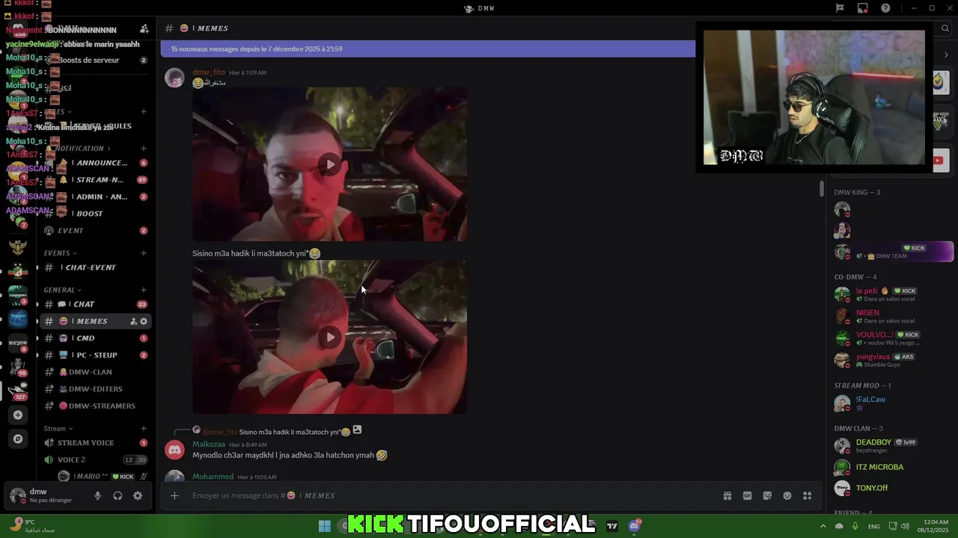Open Malkozaa username profile
Screen dimensions: 958x538
click(209, 445)
